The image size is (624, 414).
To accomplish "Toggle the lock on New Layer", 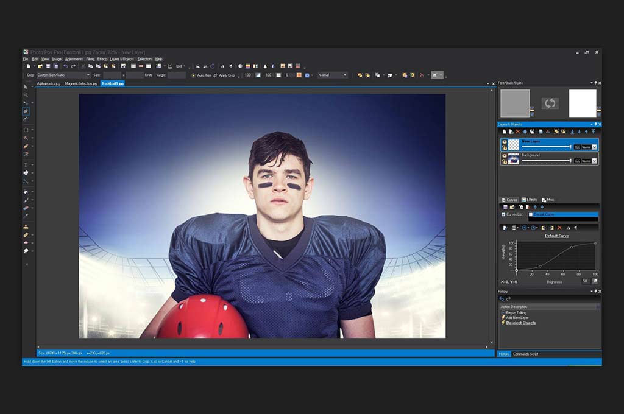I will [x=504, y=148].
